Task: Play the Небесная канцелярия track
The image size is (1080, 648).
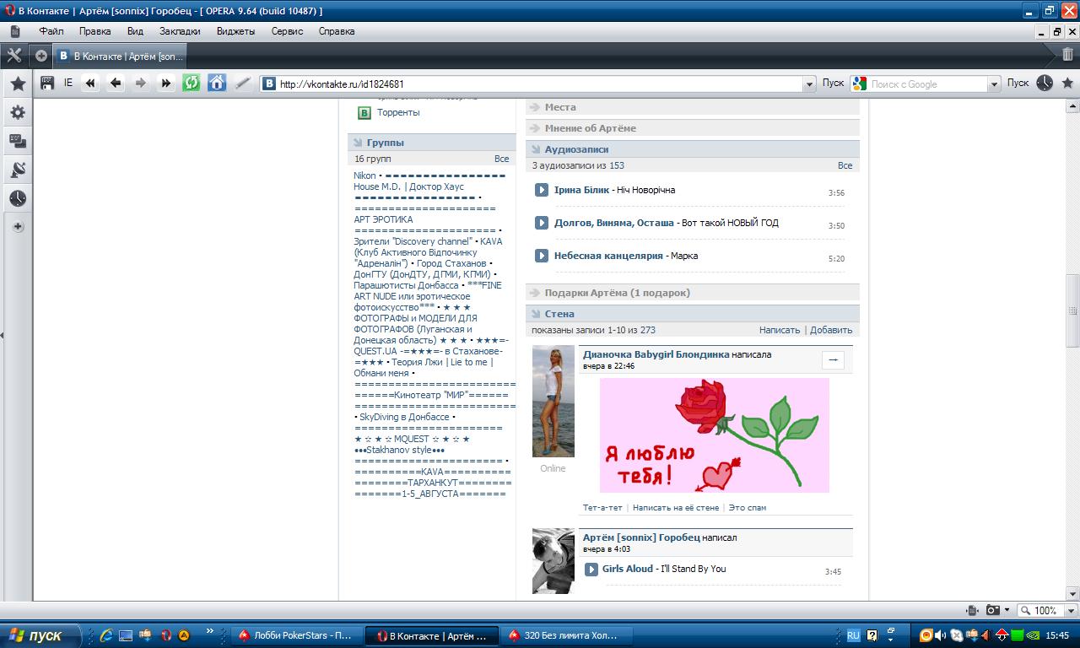Action: [542, 256]
